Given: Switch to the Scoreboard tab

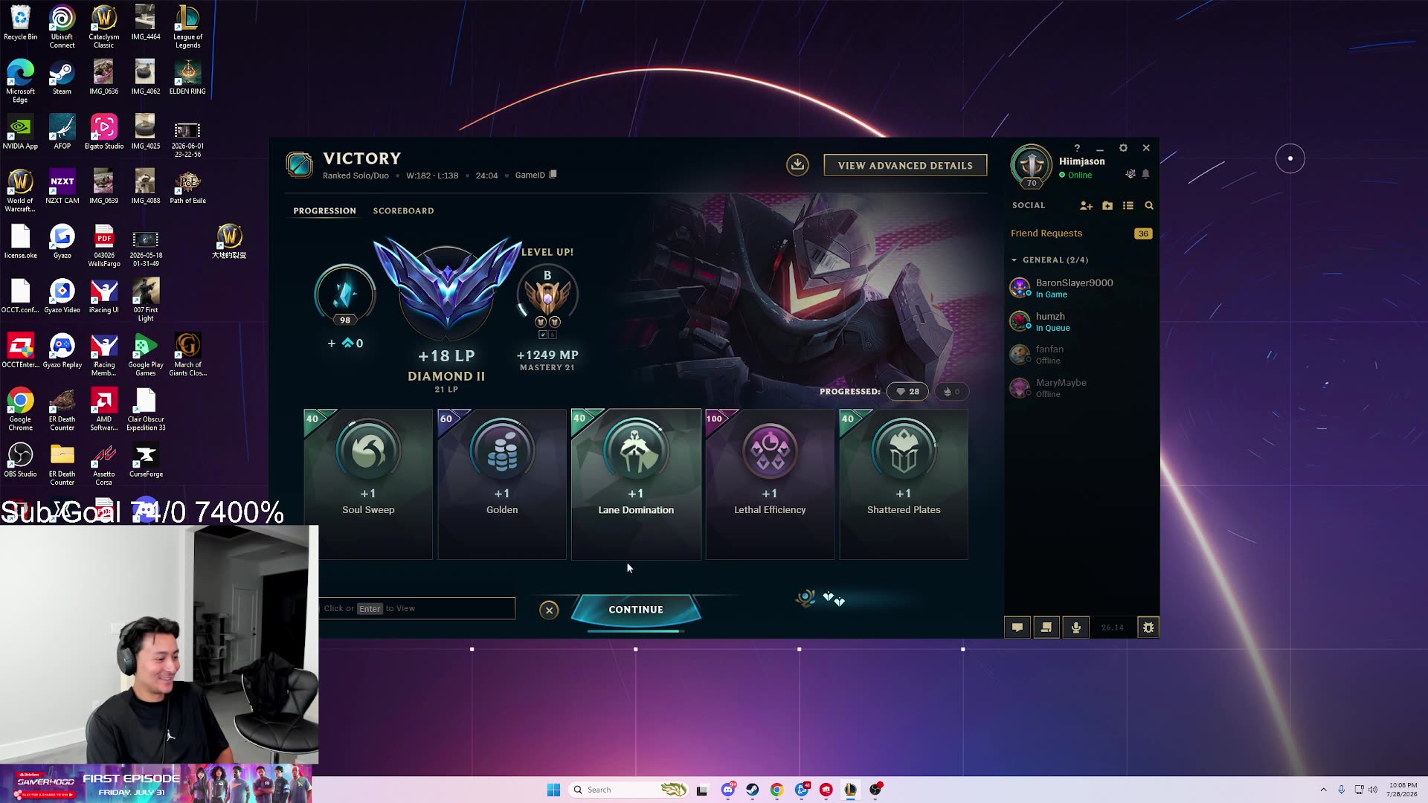Looking at the screenshot, I should 403,211.
